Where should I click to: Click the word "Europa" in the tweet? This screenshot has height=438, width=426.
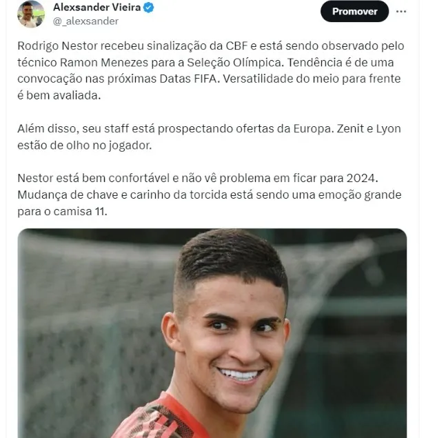(312, 129)
